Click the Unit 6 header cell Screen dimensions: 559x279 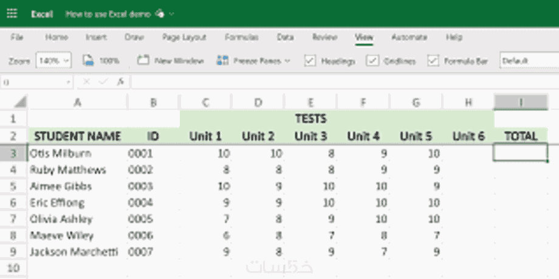(468, 136)
